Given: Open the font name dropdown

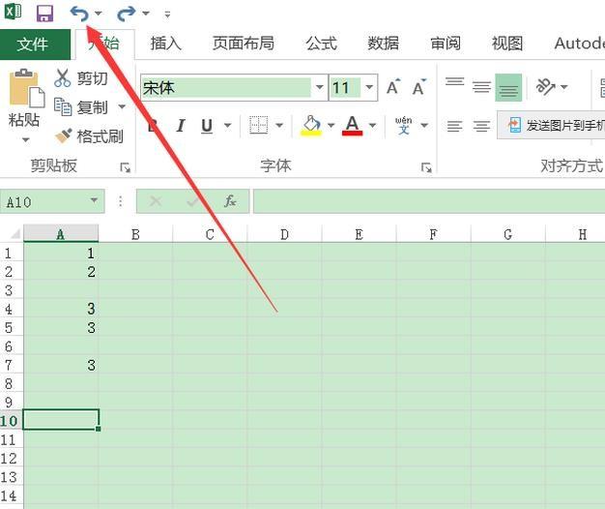Looking at the screenshot, I should pyautogui.click(x=319, y=88).
